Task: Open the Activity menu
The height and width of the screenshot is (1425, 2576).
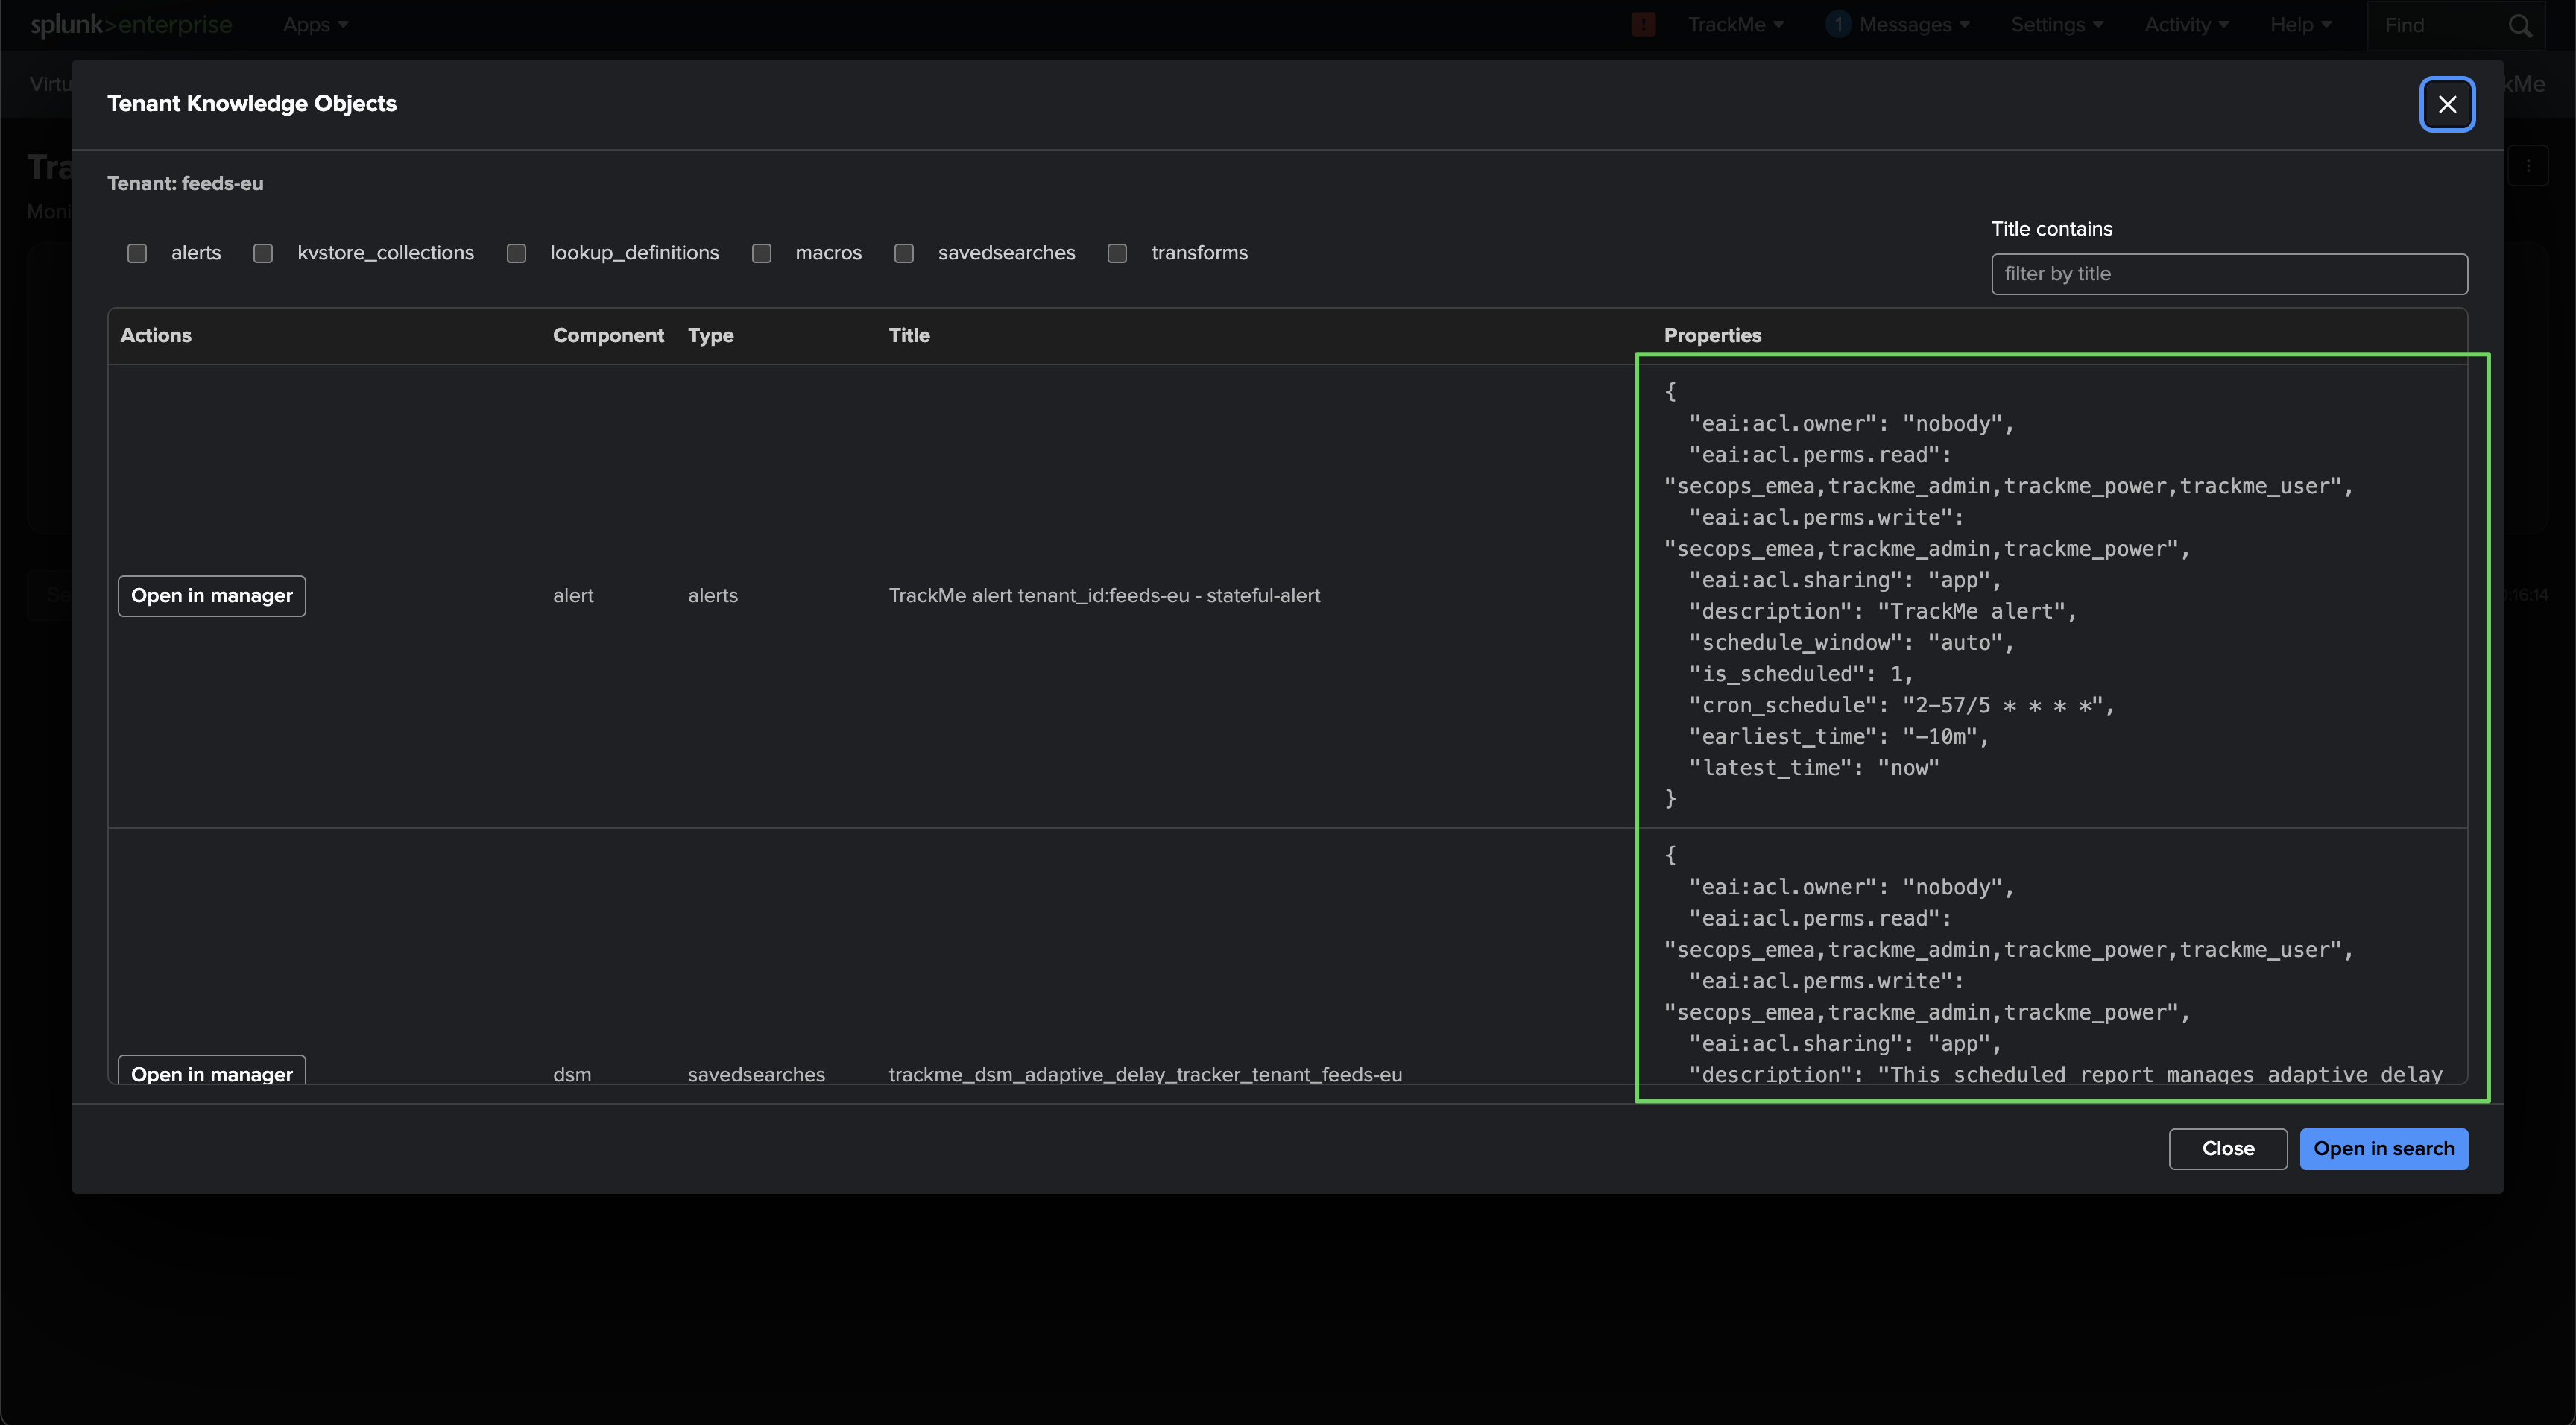Action: [x=2185, y=25]
